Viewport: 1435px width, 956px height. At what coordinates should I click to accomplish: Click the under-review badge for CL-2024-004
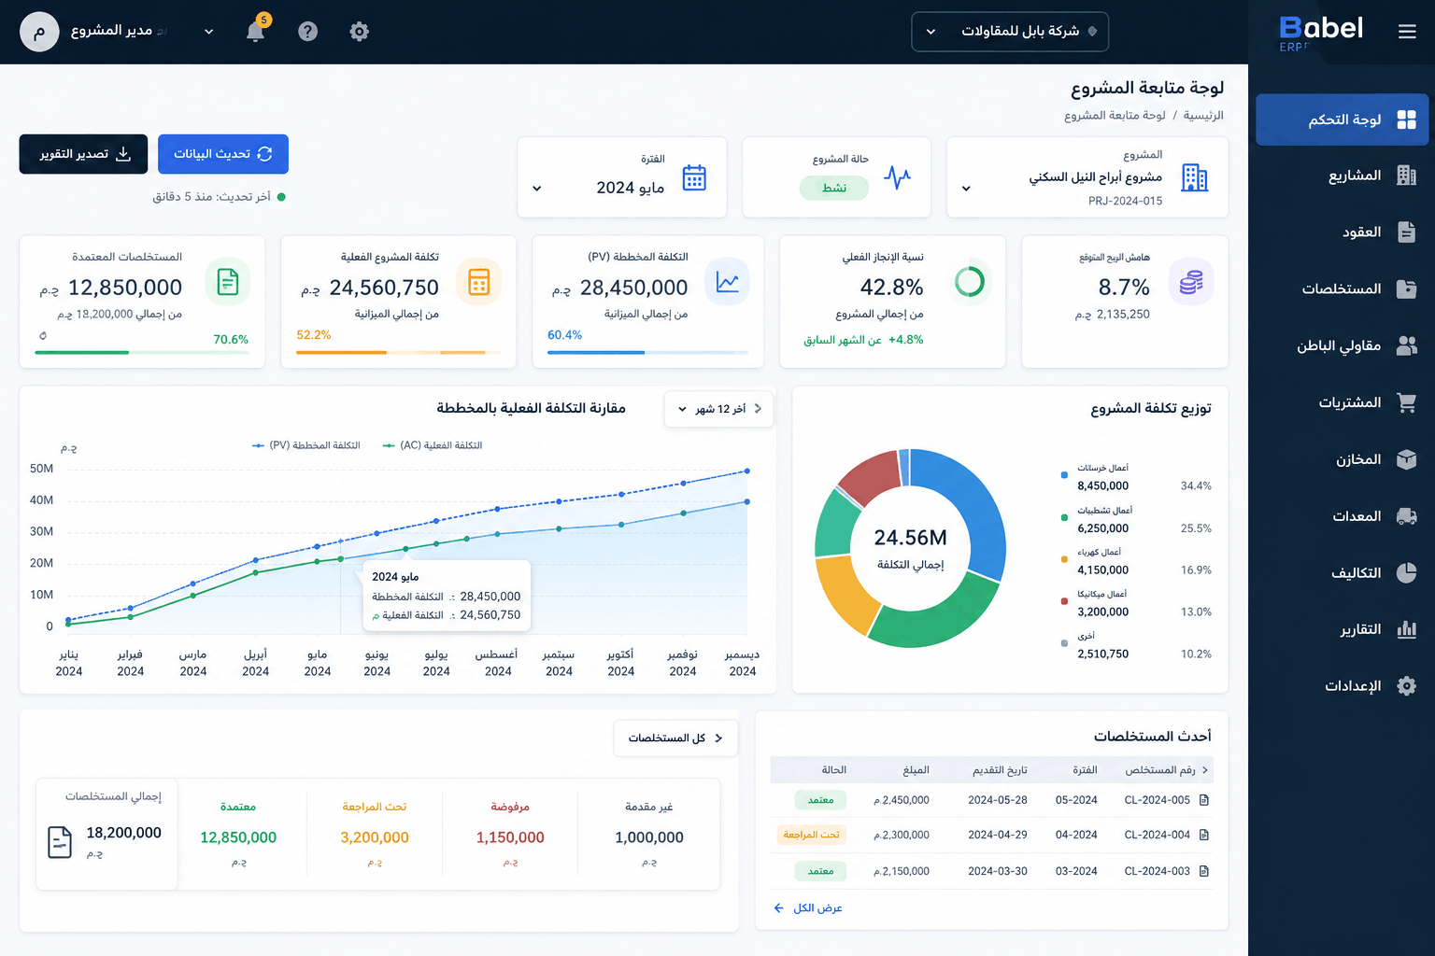pyautogui.click(x=811, y=835)
